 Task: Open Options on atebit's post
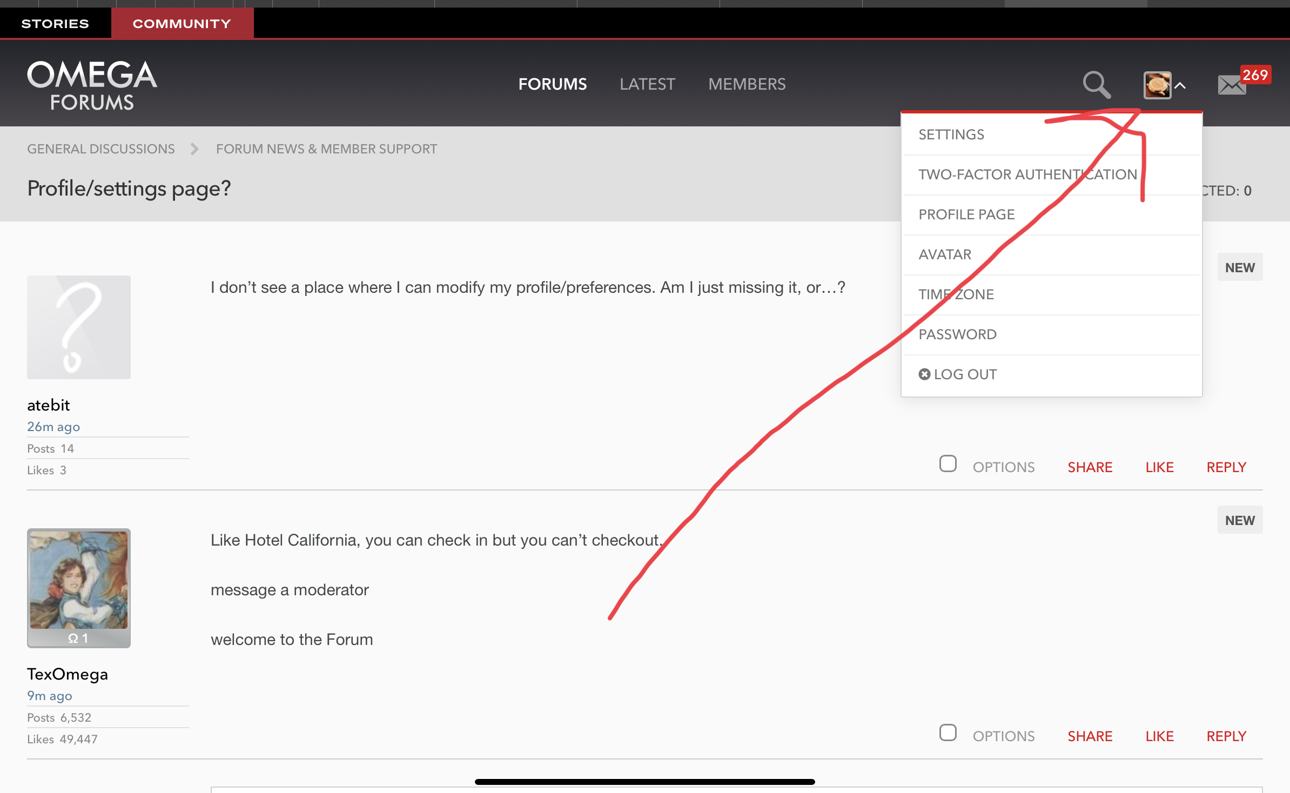[x=1003, y=467]
